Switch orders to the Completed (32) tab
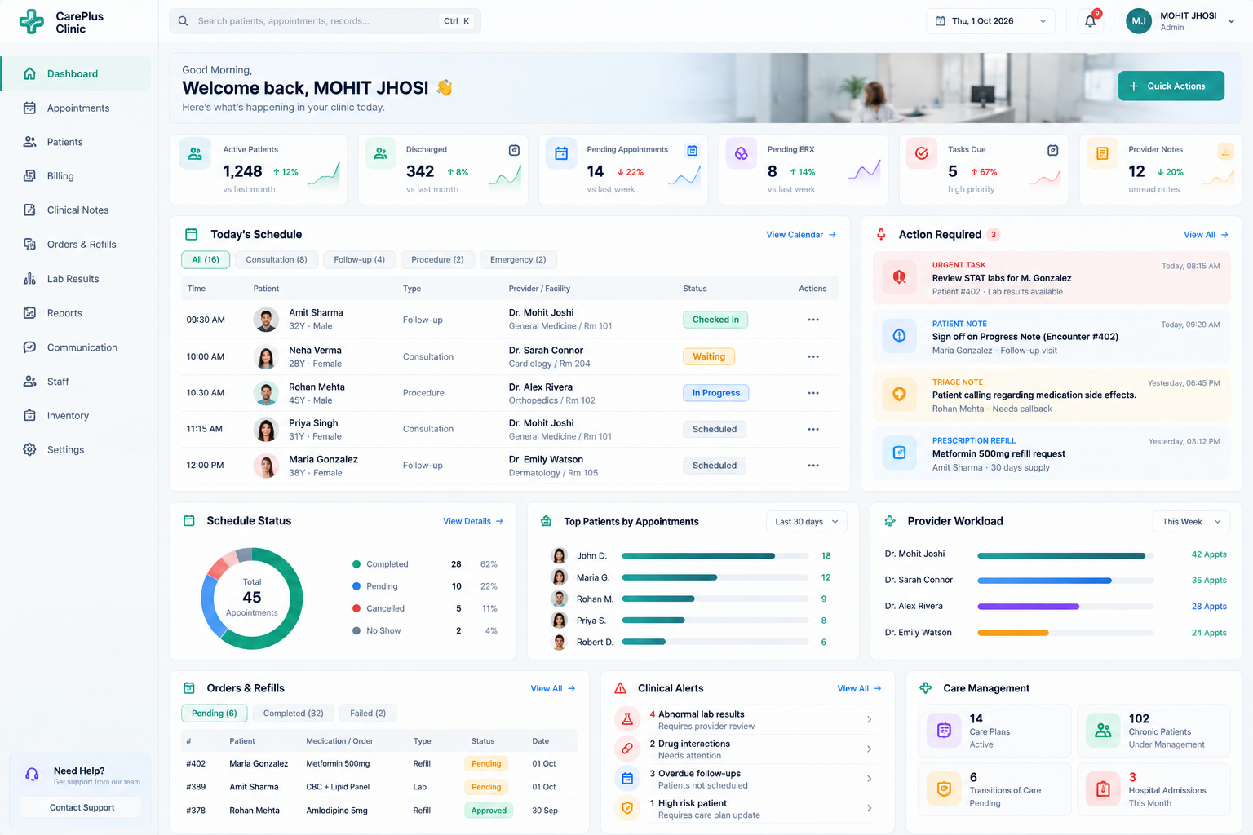 point(294,714)
